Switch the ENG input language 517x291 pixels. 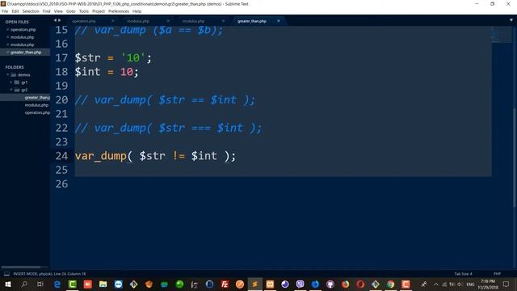tap(470, 285)
